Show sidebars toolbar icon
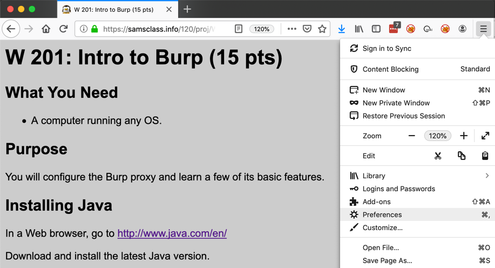Screen dimensions: 495x268 pyautogui.click(x=376, y=29)
